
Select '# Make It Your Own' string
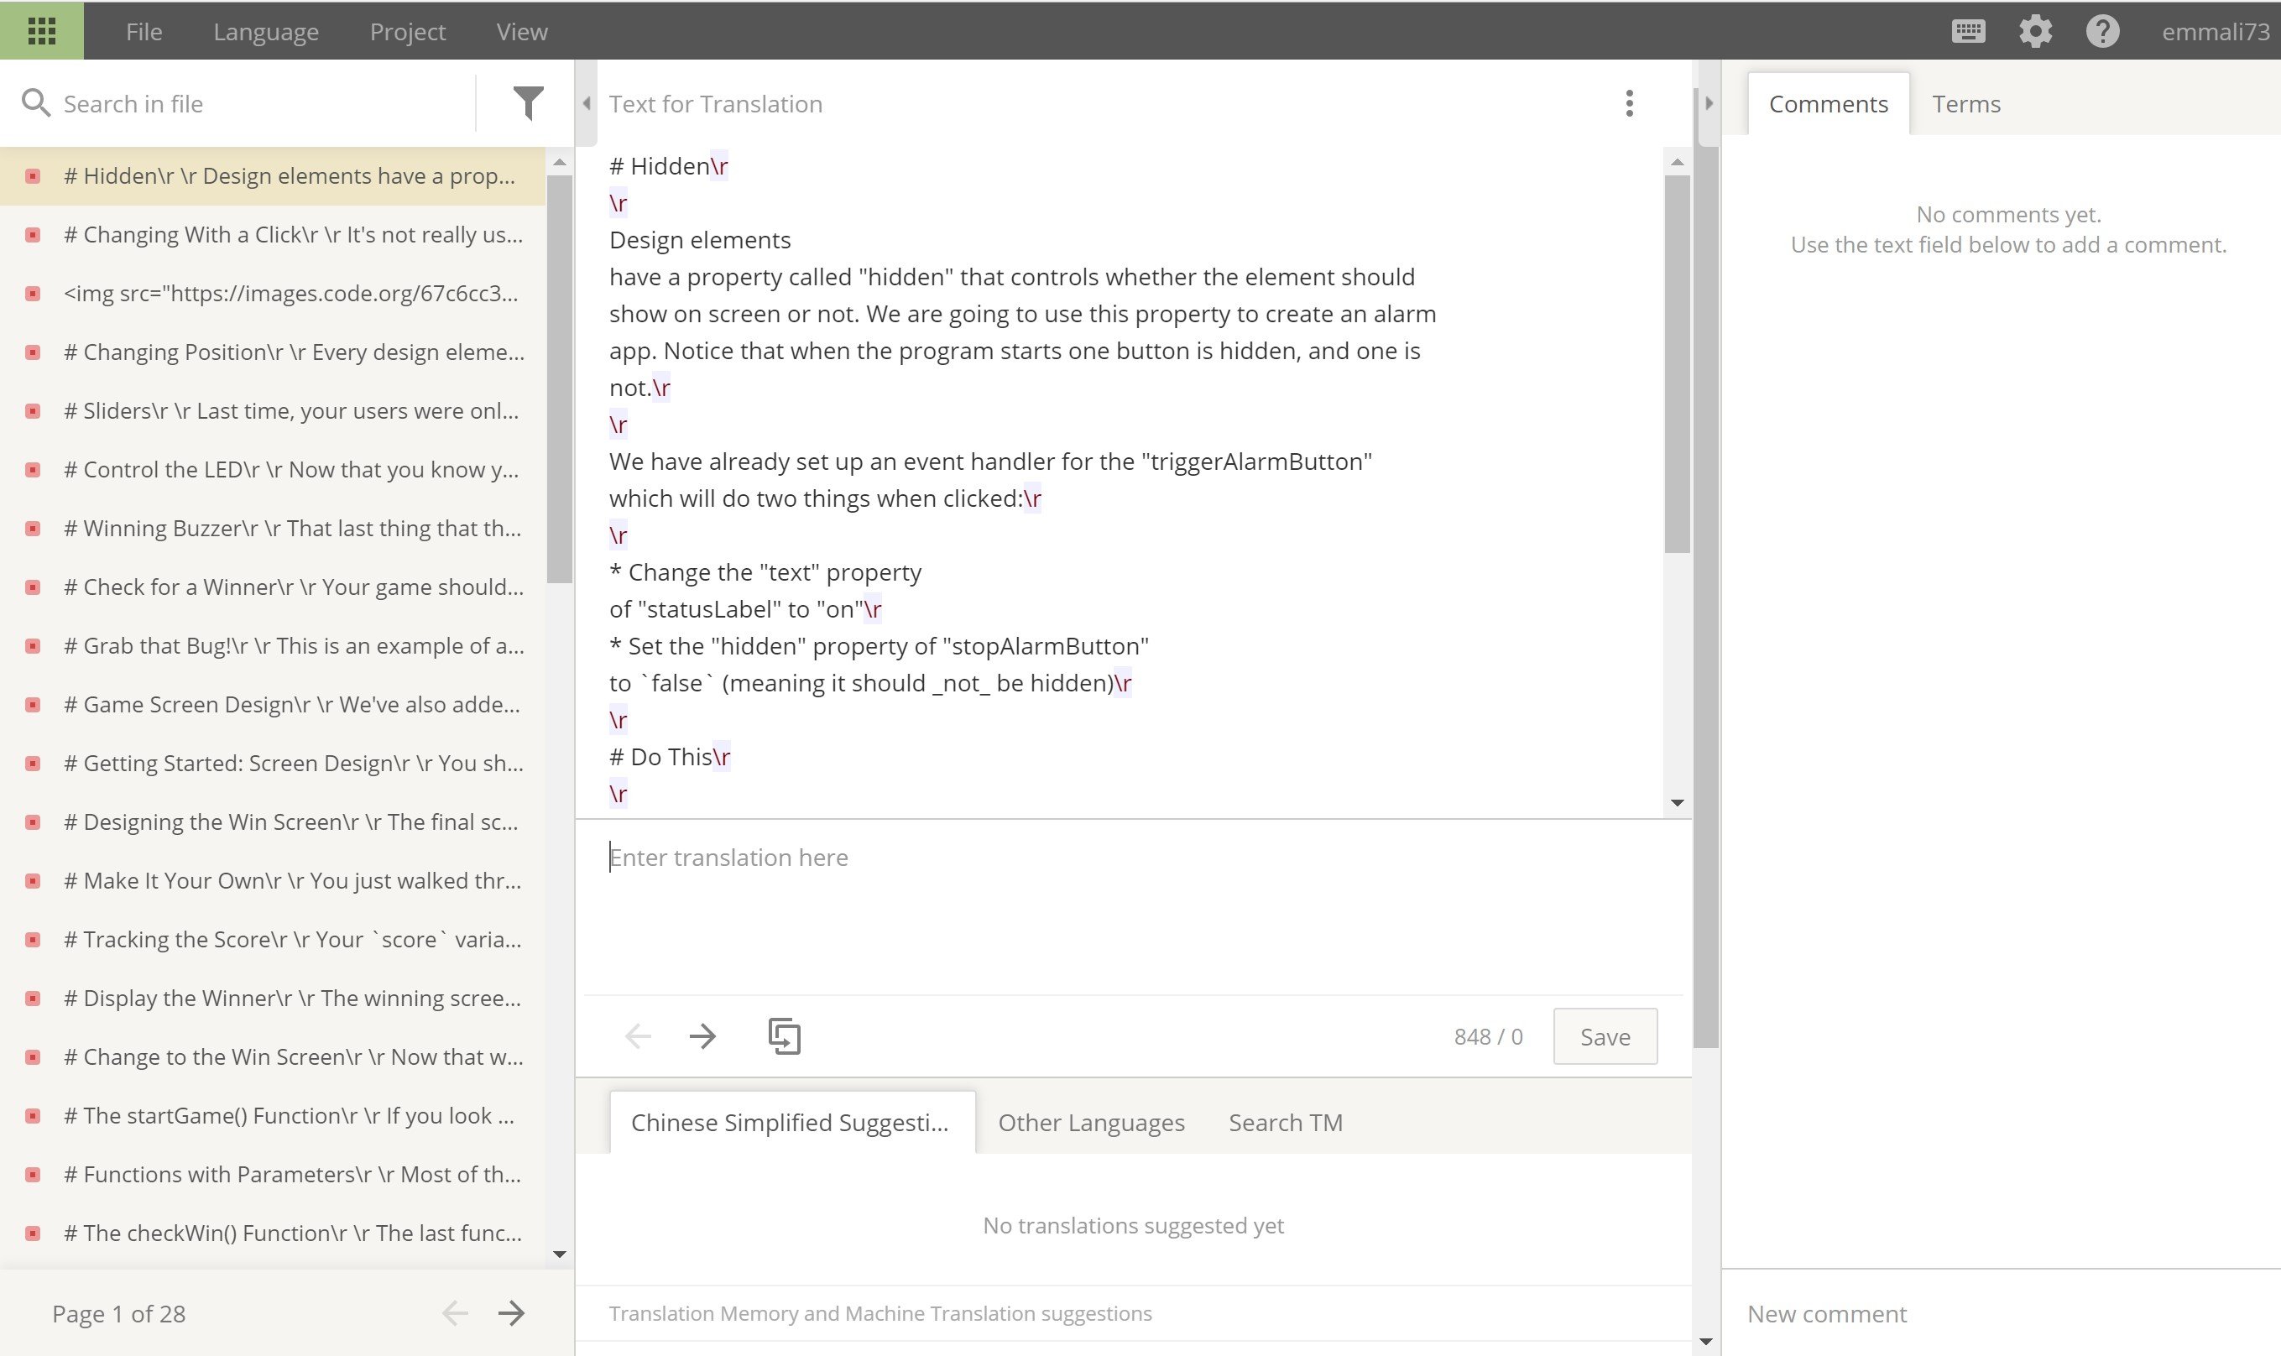tap(273, 881)
